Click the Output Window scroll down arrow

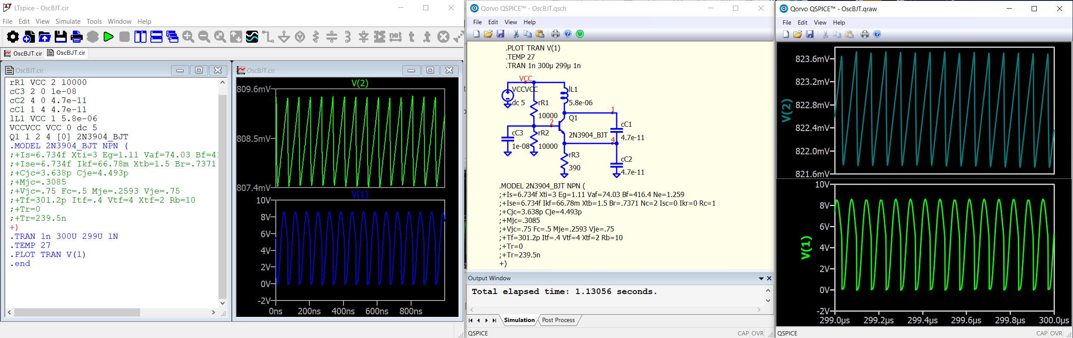point(768,301)
